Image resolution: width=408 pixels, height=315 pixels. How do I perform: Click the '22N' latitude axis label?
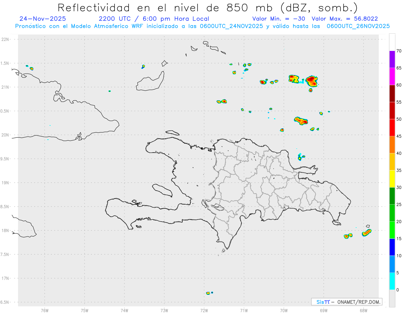pyautogui.click(x=6, y=39)
